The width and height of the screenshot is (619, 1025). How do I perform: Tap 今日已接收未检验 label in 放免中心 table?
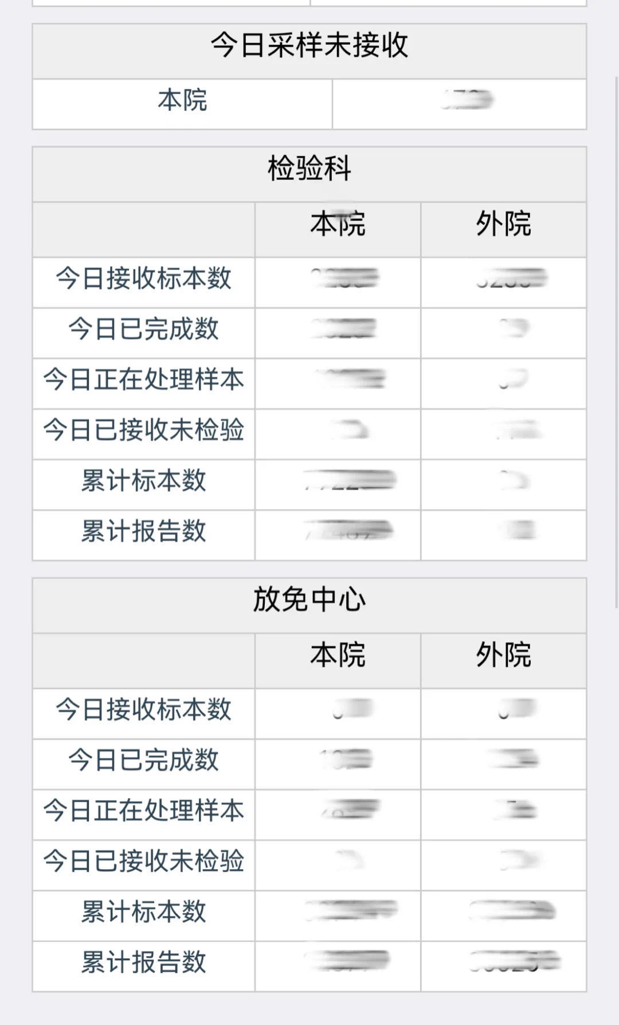click(x=143, y=861)
